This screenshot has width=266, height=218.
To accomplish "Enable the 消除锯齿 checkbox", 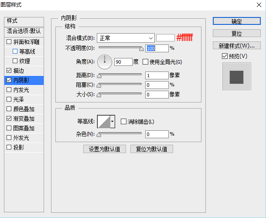I will pyautogui.click(x=124, y=122).
